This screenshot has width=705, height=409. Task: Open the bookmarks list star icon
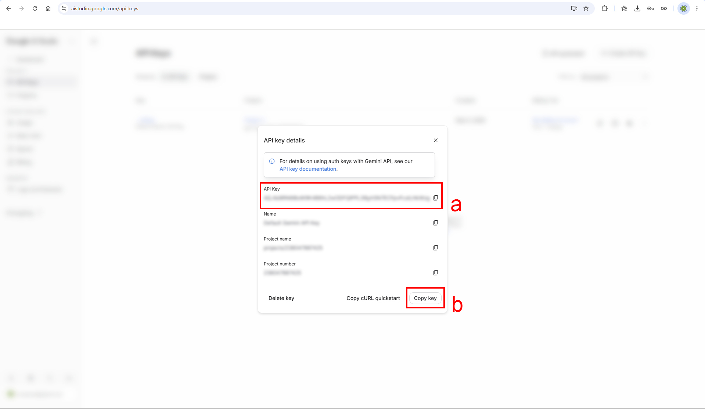click(624, 8)
